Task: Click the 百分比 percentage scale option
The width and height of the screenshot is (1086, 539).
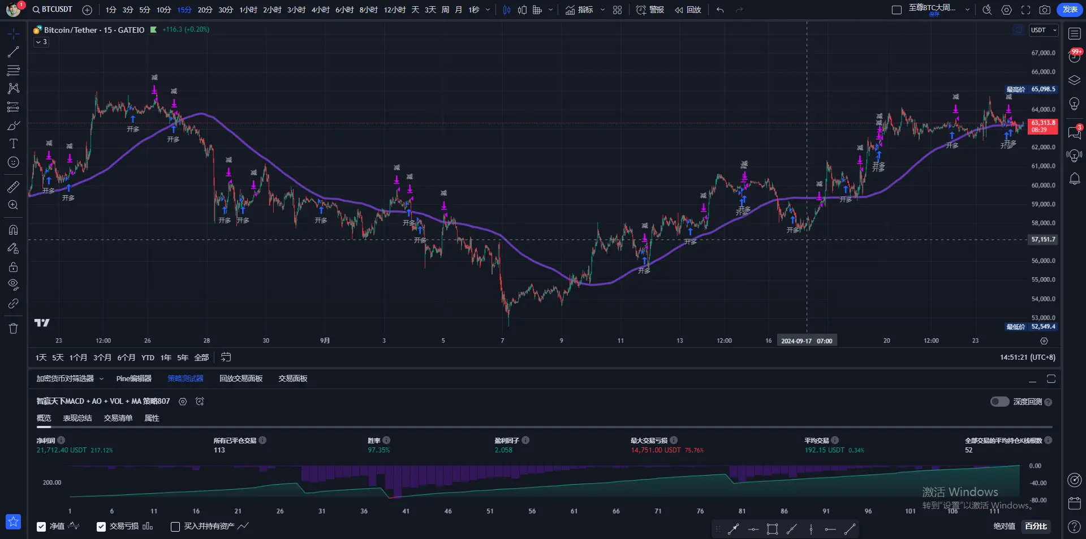Action: [1036, 527]
